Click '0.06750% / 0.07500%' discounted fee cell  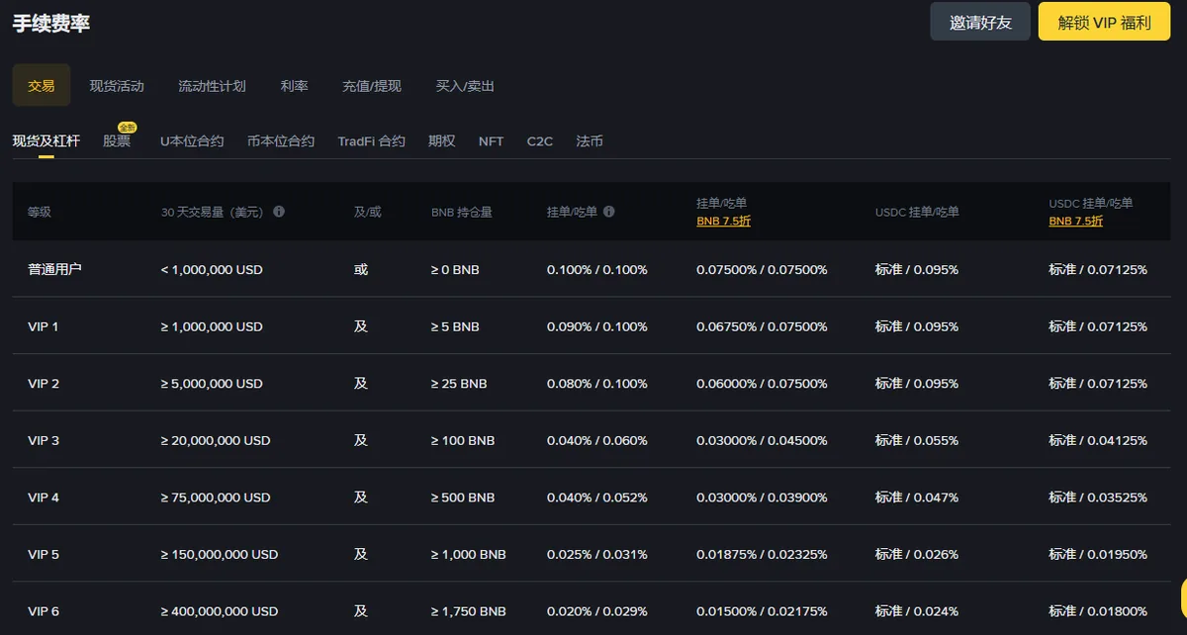[762, 326]
